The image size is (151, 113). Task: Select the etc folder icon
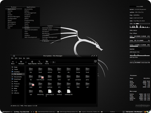pos(69,69)
